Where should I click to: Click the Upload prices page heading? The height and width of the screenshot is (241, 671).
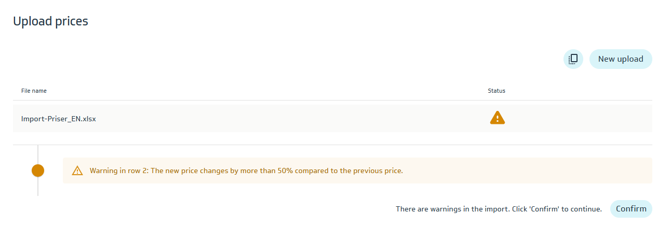pos(50,21)
